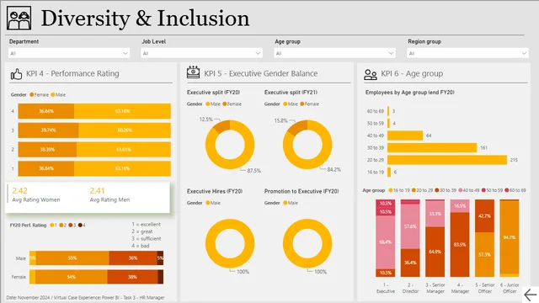539x303 pixels.
Task: Click the 94.7% segment in Junior Officer column
Action: [509, 237]
